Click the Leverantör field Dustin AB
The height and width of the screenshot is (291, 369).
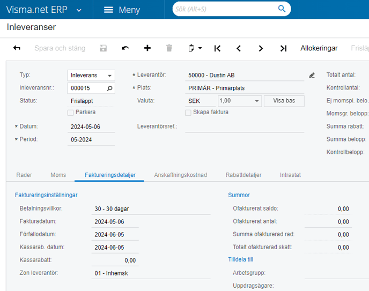pyautogui.click(x=245, y=75)
